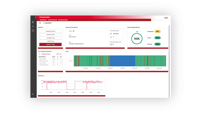201x113 pixels.
Task: Select the Düse verstopft table row
Action: [x=50, y=63]
